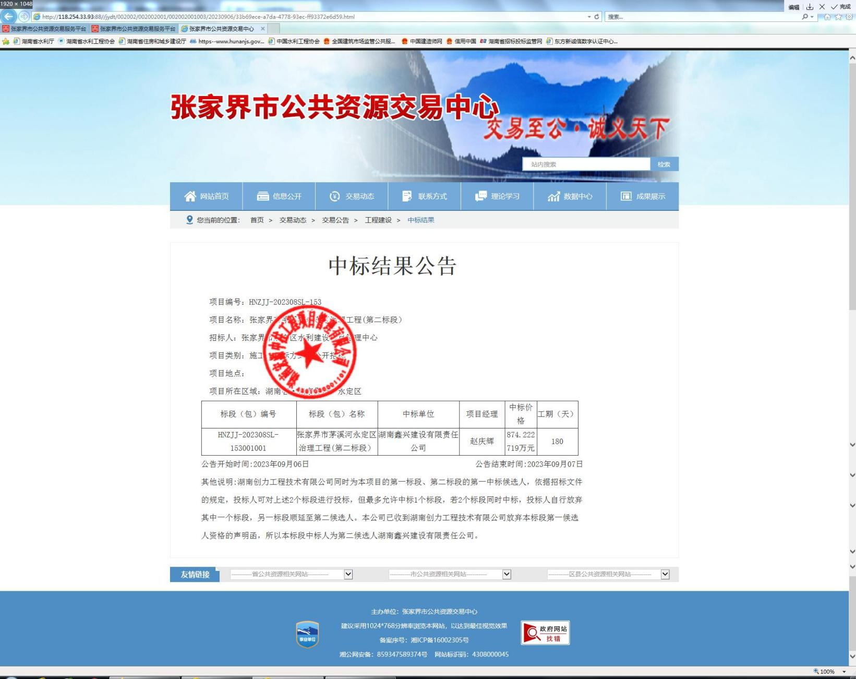The height and width of the screenshot is (679, 856).
Task: Click the 数据中心 chart icon
Action: [553, 197]
